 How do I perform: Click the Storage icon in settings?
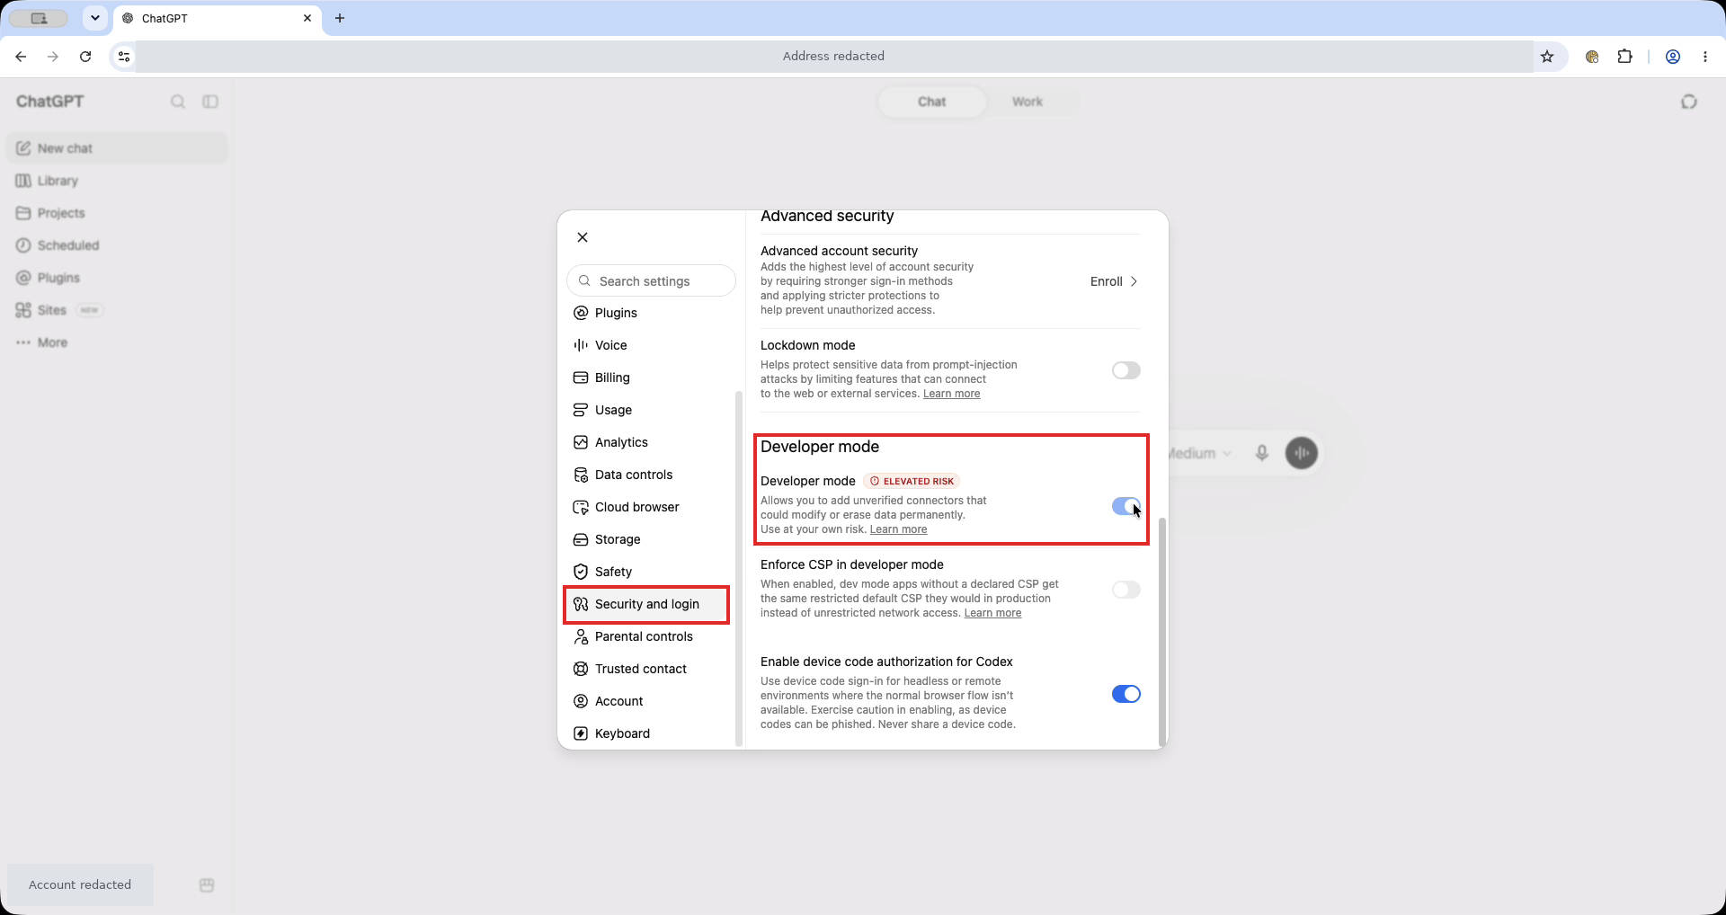click(581, 539)
